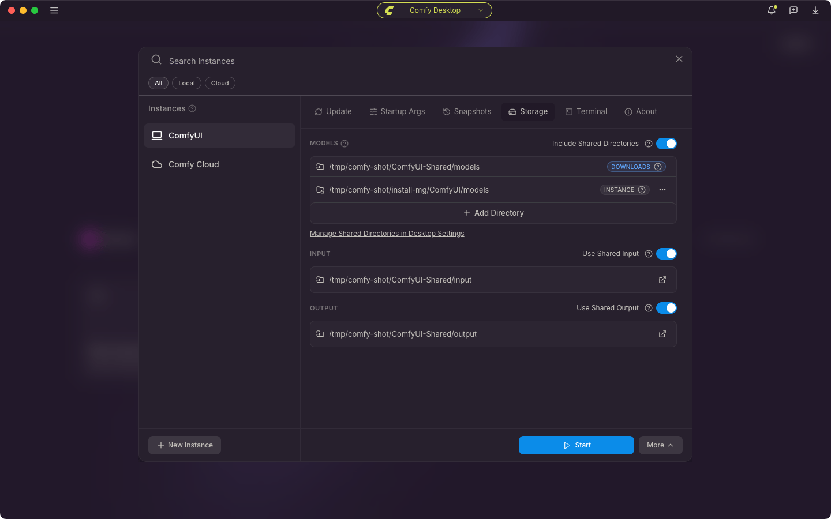Toggle Include Shared Directories switch
Viewport: 831px width, 519px height.
click(667, 144)
